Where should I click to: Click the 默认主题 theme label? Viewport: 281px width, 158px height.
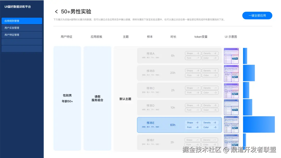[x=126, y=98]
